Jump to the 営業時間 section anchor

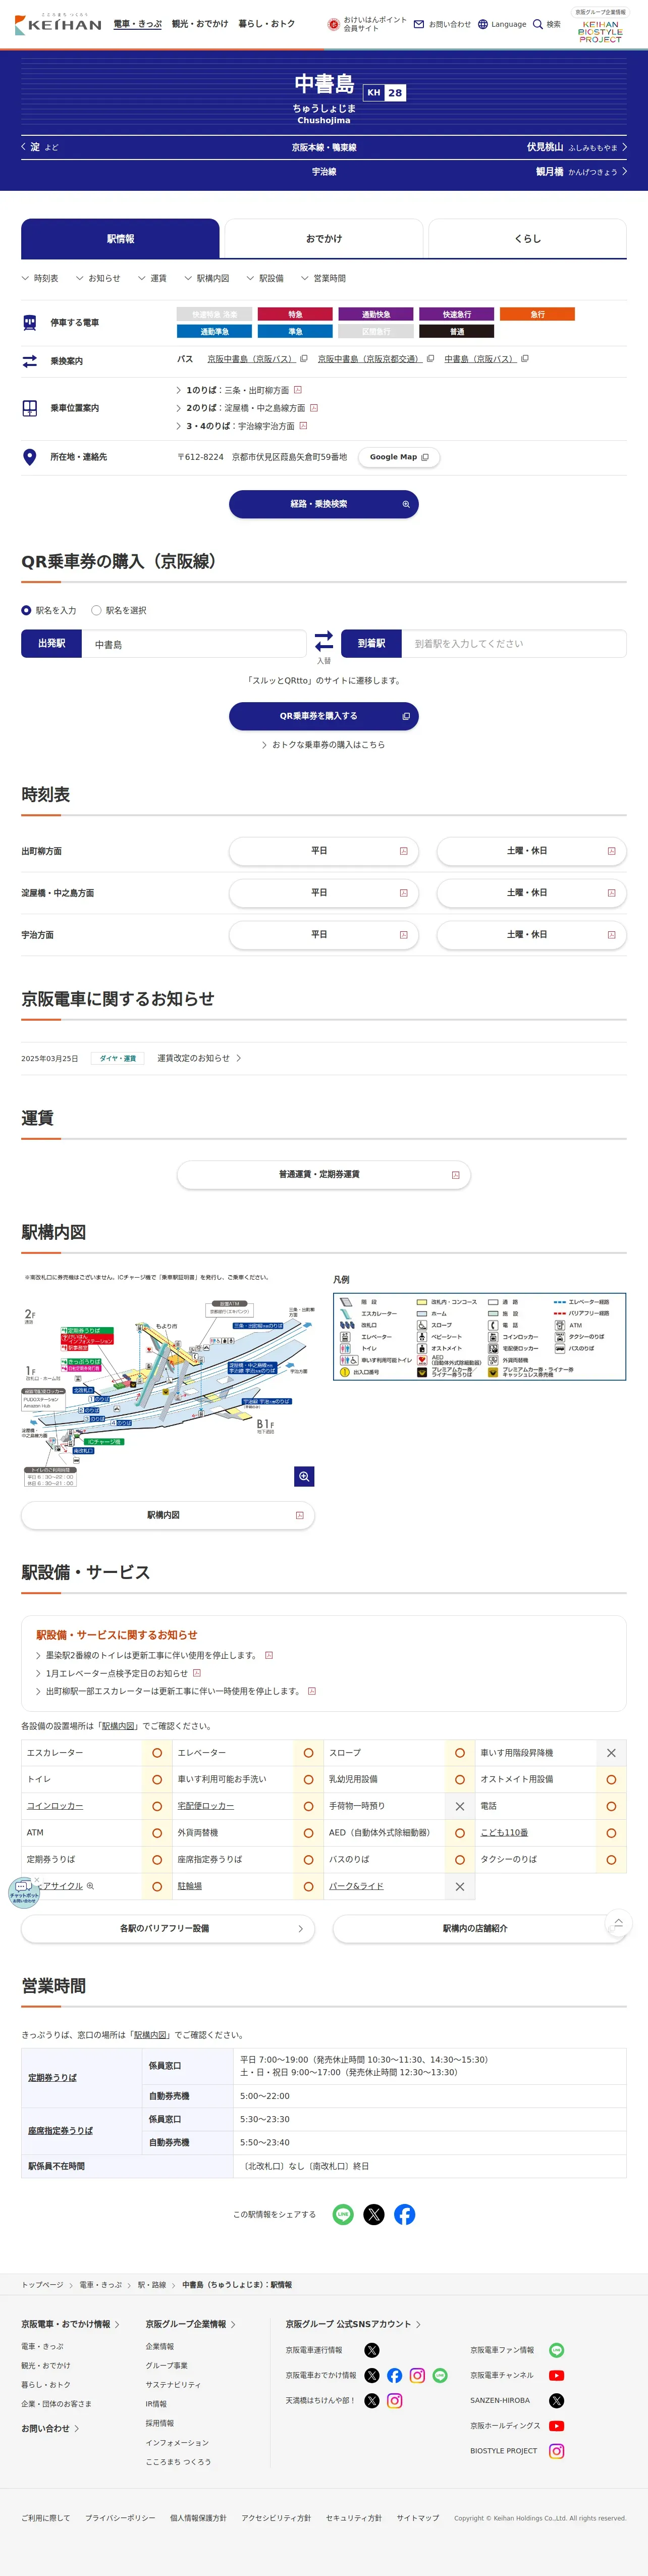tap(324, 278)
